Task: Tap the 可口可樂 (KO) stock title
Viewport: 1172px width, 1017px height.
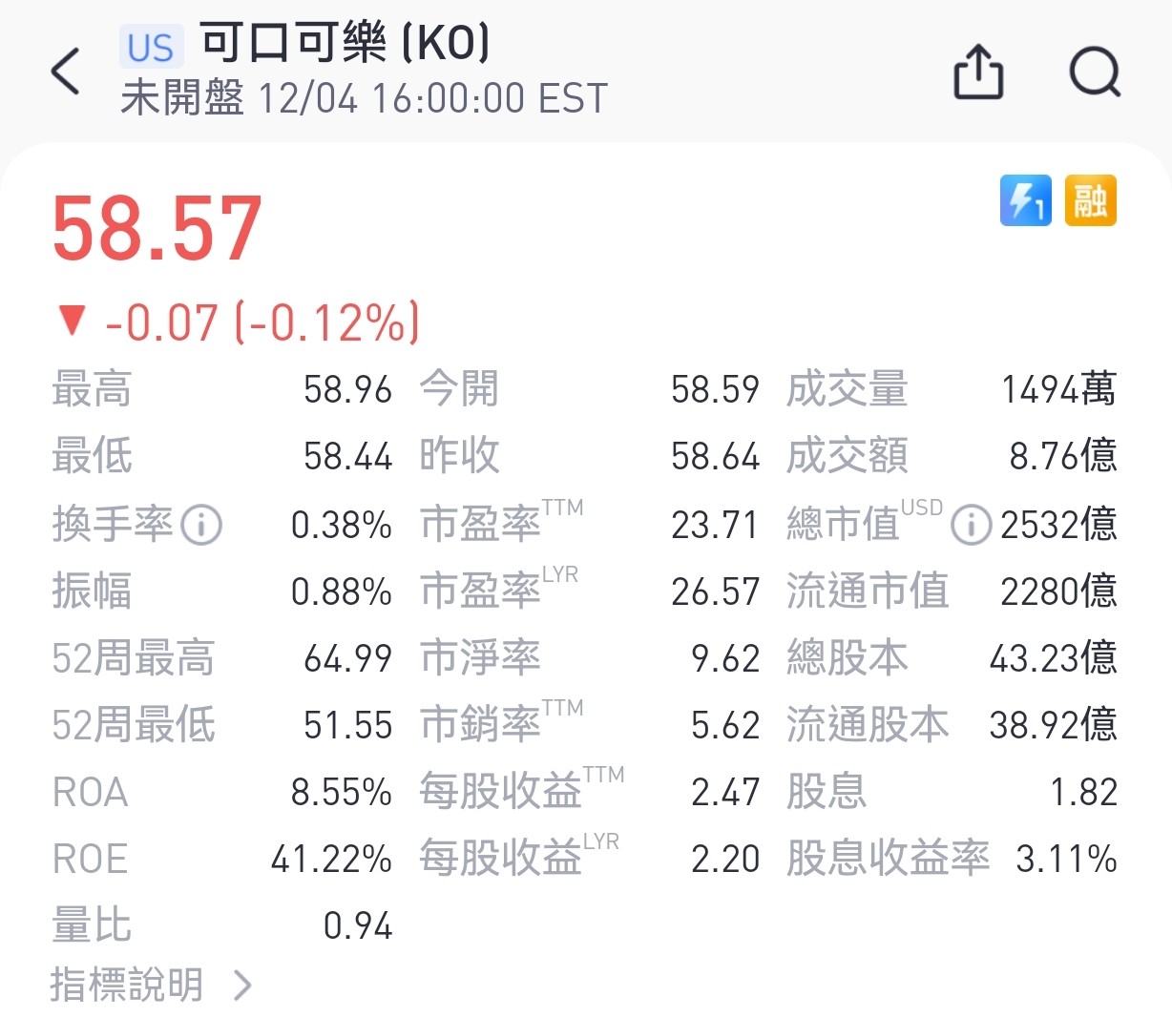Action: (x=345, y=43)
